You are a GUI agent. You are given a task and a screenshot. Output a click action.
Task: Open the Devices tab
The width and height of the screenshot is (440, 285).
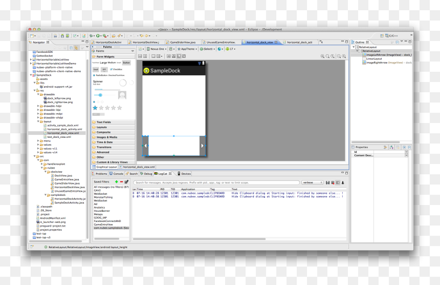(184, 174)
